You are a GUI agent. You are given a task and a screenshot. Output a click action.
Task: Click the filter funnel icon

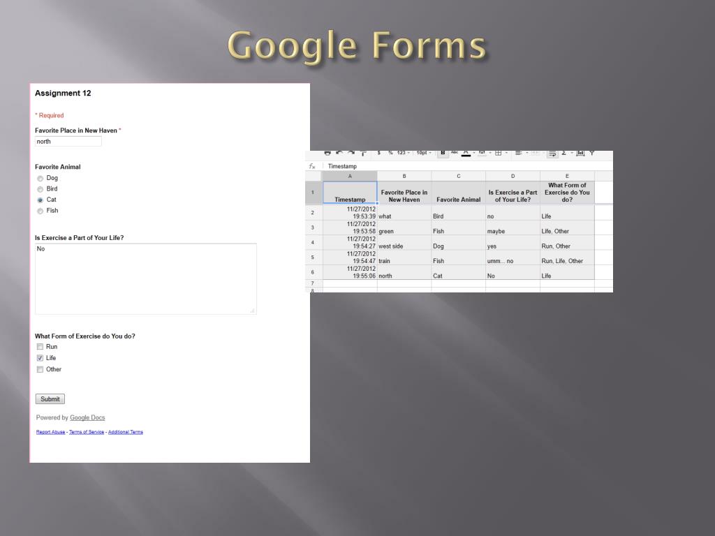point(592,153)
